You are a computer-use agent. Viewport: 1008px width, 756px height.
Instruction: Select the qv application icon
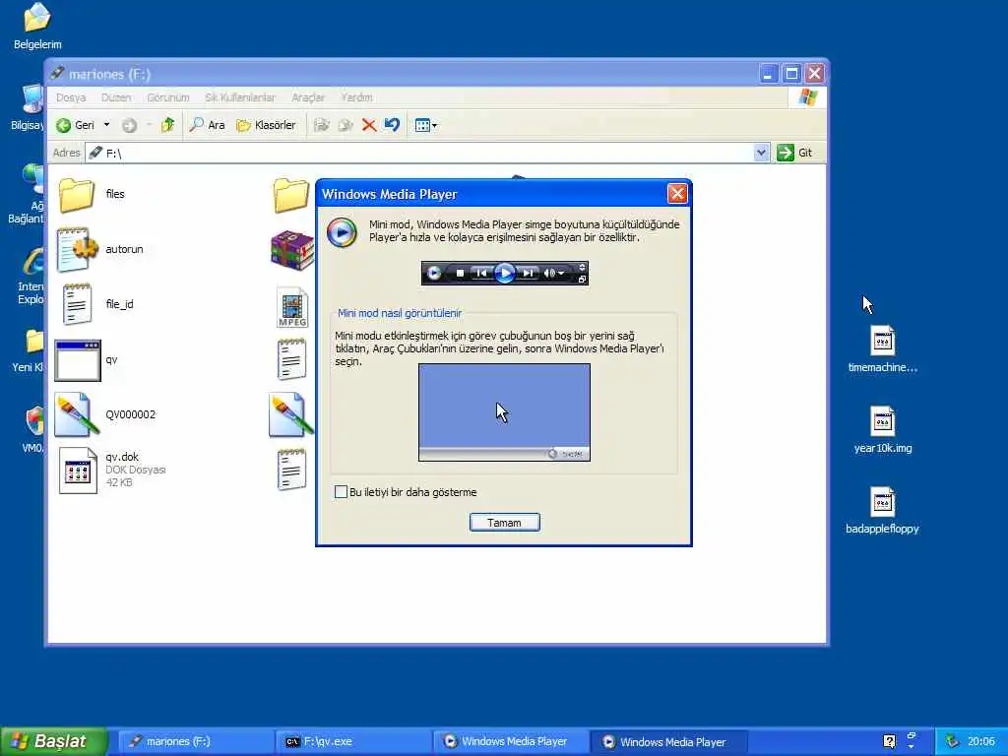coord(78,360)
